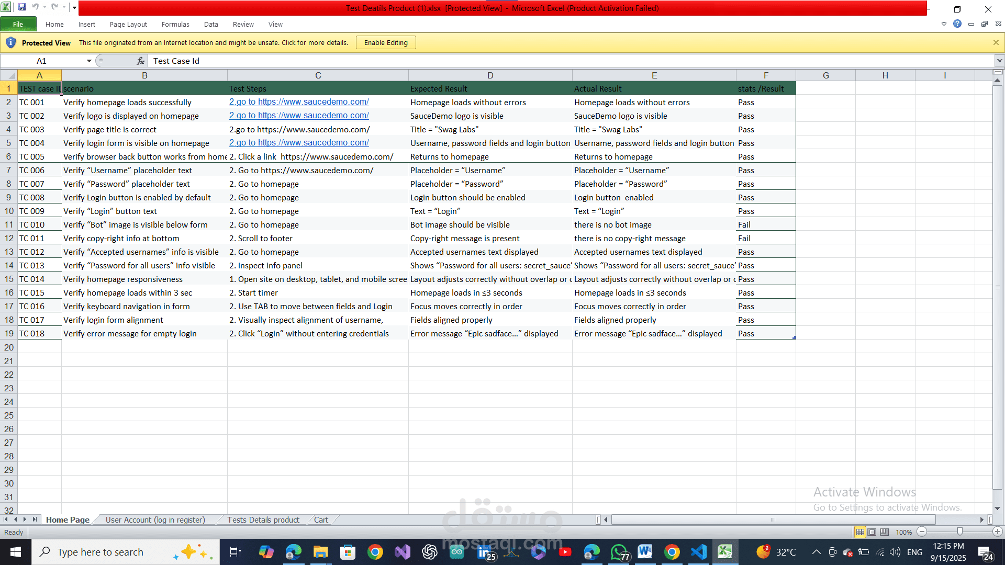Open the Page Layout ribbon tab
1005x565 pixels.
coord(128,24)
